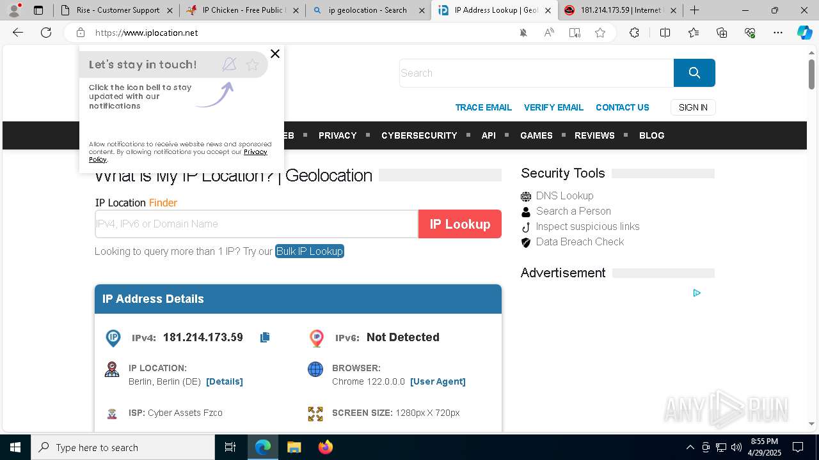Click the browser address bar URL
Image resolution: width=819 pixels, height=460 pixels.
(x=147, y=33)
